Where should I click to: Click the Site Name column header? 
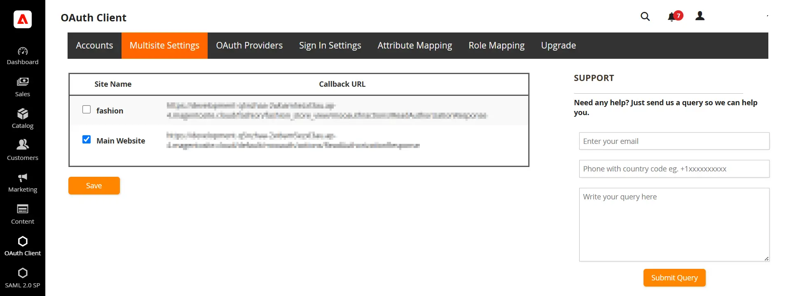113,84
